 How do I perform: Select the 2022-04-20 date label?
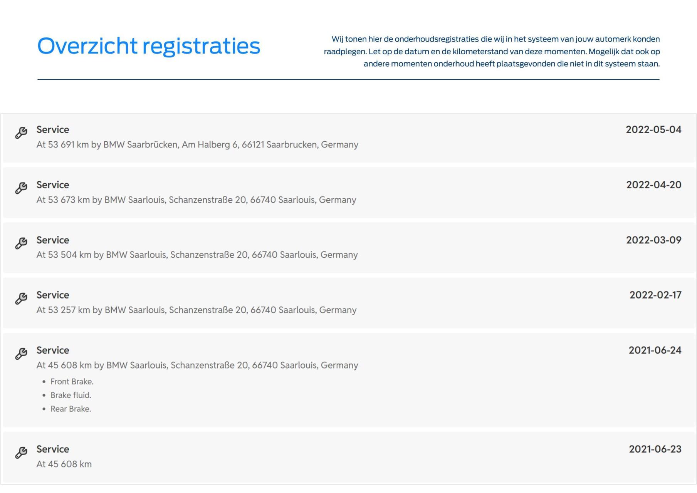click(653, 185)
